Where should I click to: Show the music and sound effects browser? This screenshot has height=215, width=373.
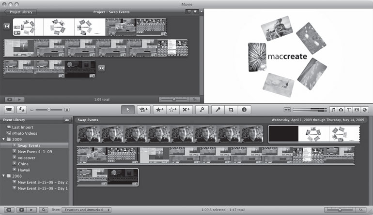click(x=333, y=110)
